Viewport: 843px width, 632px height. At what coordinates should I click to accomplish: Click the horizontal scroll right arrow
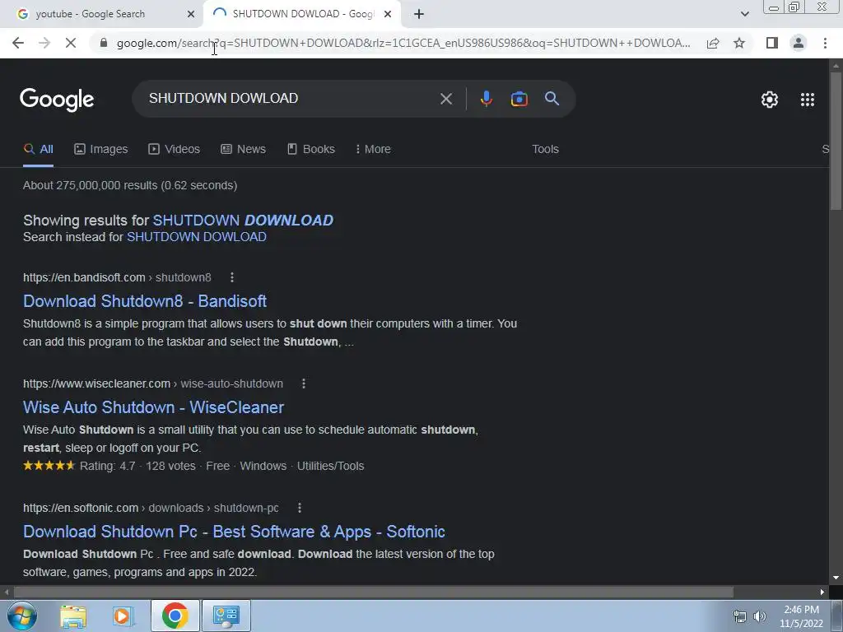[x=822, y=592]
